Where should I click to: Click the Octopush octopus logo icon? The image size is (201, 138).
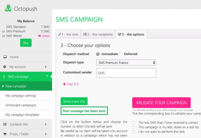tap(8, 8)
